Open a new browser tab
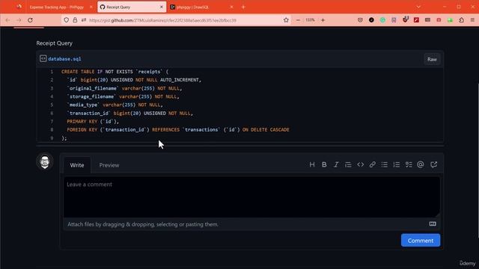The height and width of the screenshot is (269, 479). (243, 7)
